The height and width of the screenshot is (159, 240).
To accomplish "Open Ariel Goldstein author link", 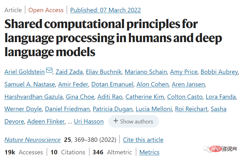I will pos(25,72).
